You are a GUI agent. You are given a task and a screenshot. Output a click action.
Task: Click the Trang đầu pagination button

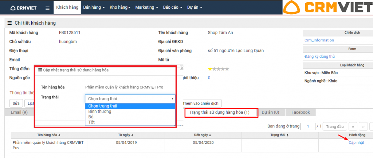point(335,126)
